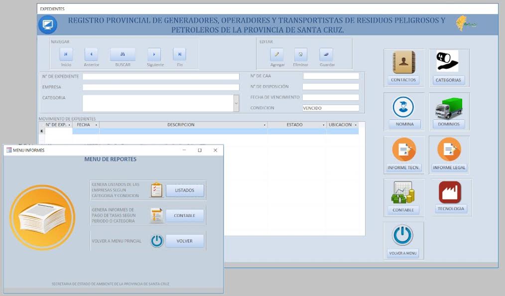This screenshot has height=296, width=505.
Task: Advance to next record with Siguiente arrow
Action: click(x=154, y=54)
